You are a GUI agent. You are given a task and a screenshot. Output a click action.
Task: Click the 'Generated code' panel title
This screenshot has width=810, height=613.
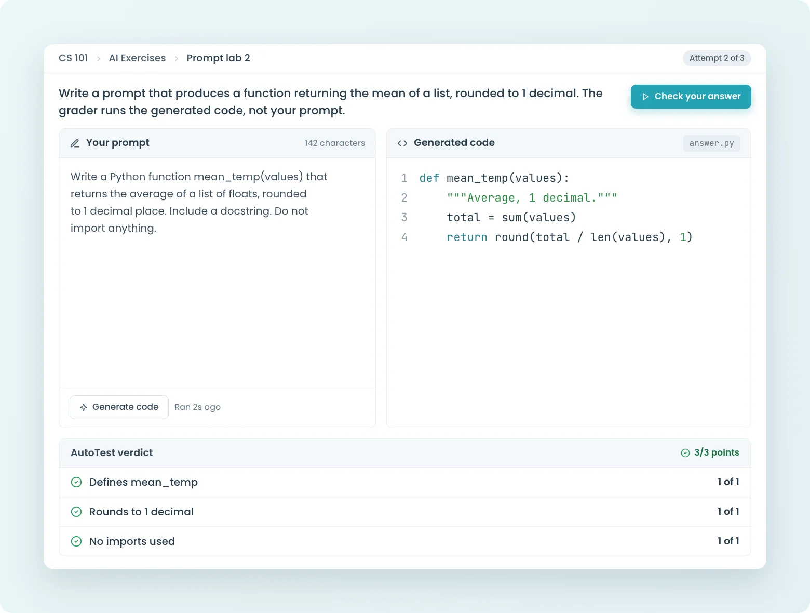pos(454,143)
